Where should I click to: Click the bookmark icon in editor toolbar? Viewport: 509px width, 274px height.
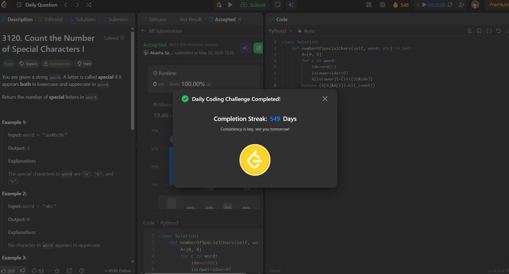pos(479,31)
